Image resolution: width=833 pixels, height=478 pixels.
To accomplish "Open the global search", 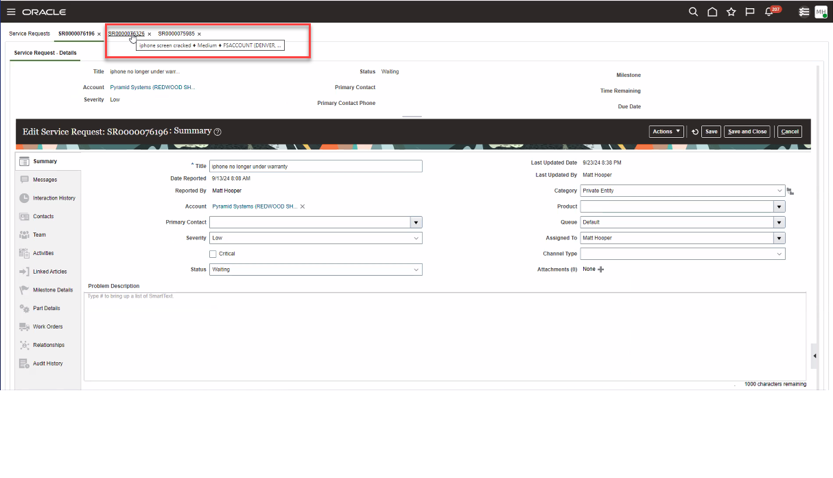I will tap(693, 11).
